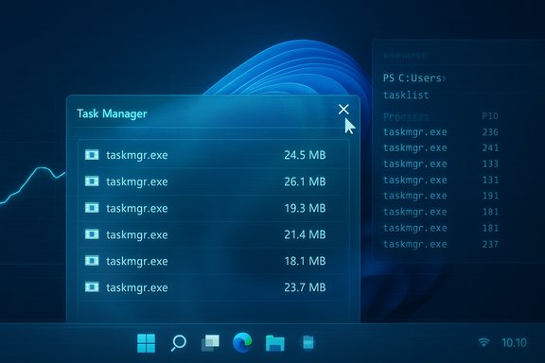
Task: Select the 19.3 MB memory value
Action: 305,208
